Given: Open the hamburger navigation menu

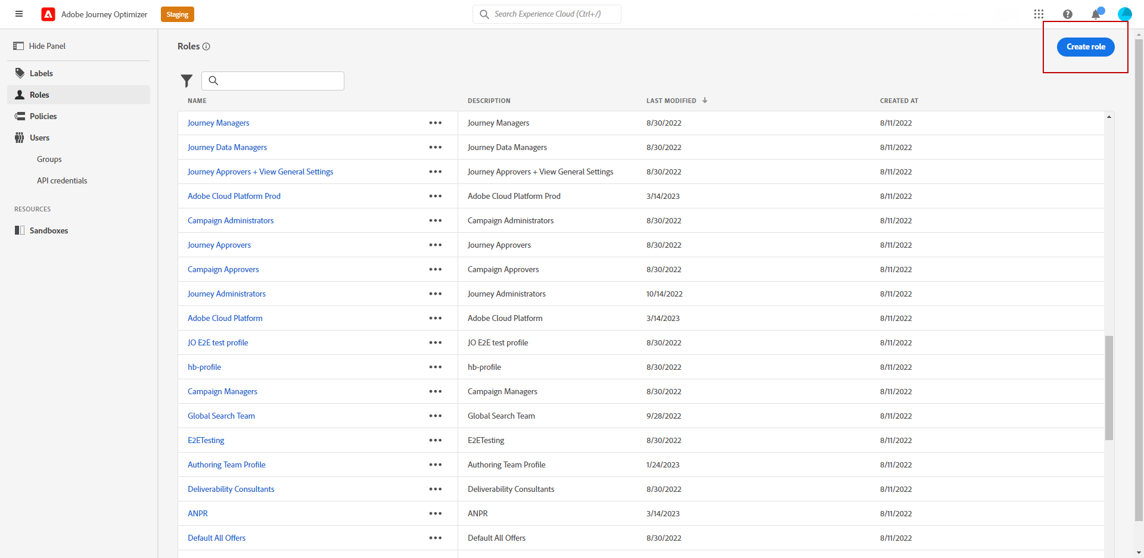Looking at the screenshot, I should 19,14.
